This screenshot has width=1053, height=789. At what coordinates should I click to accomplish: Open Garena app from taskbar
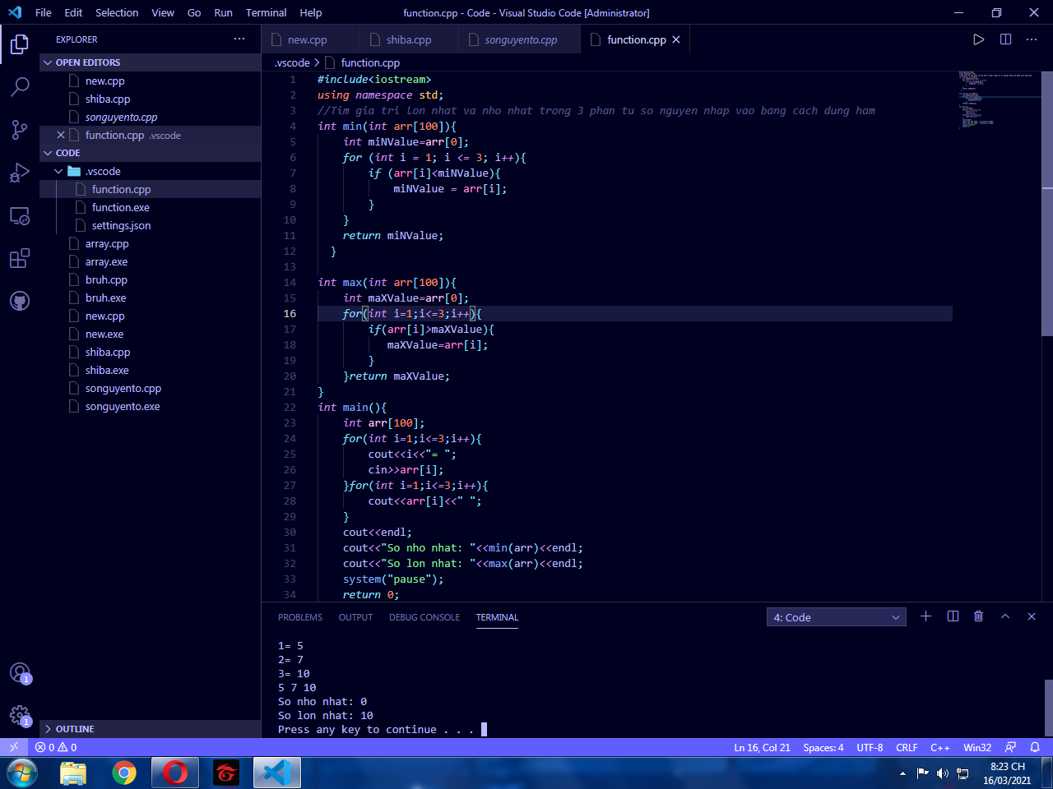[x=226, y=773]
